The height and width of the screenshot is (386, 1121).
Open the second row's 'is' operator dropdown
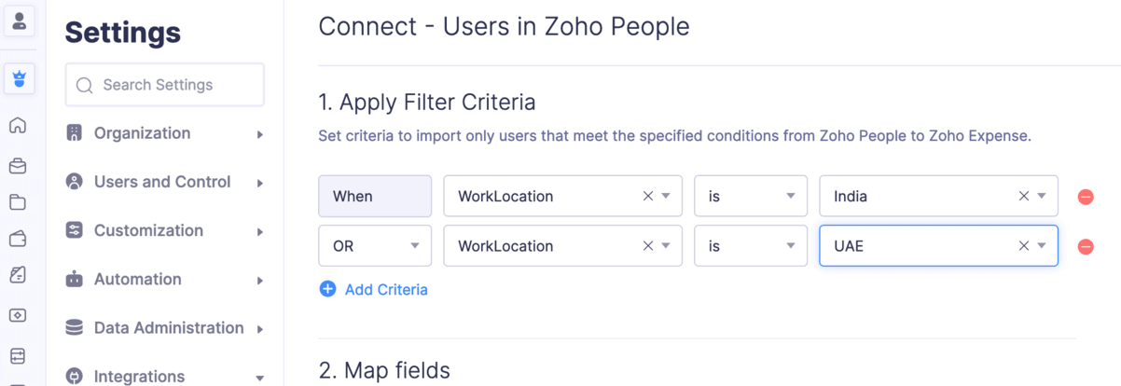pyautogui.click(x=750, y=246)
